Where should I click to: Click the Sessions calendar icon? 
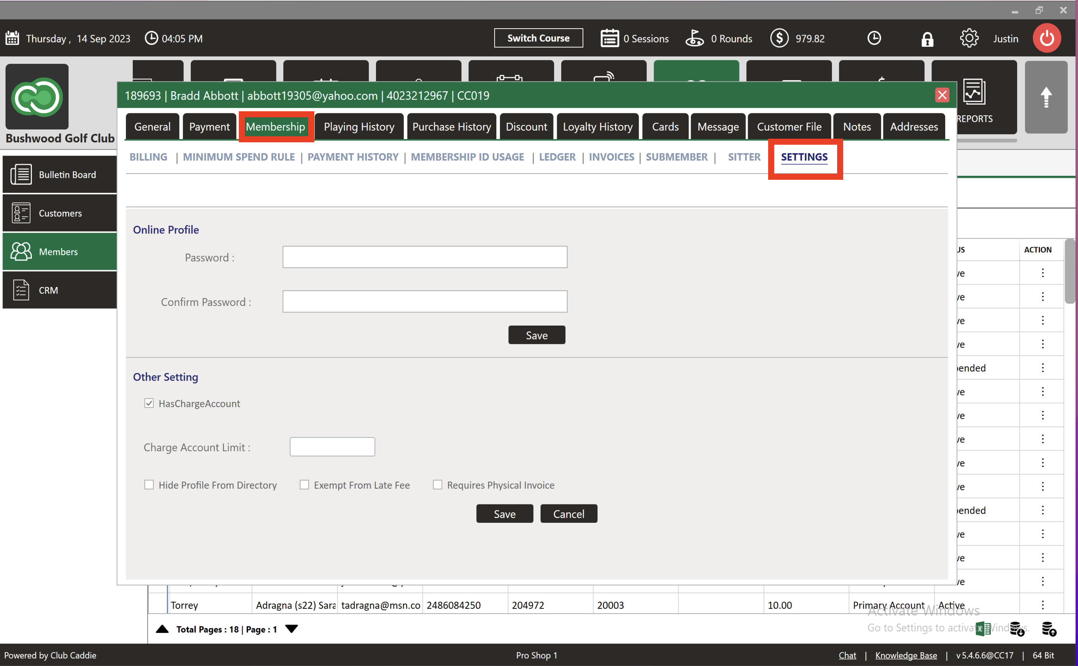(610, 38)
